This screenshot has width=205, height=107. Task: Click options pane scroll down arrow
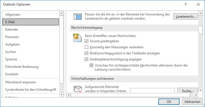(x=201, y=90)
